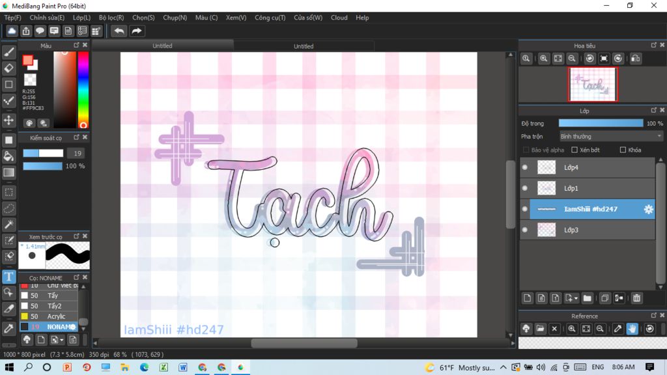Delete the selected layer with trash icon
The width and height of the screenshot is (667, 375).
[x=636, y=298]
